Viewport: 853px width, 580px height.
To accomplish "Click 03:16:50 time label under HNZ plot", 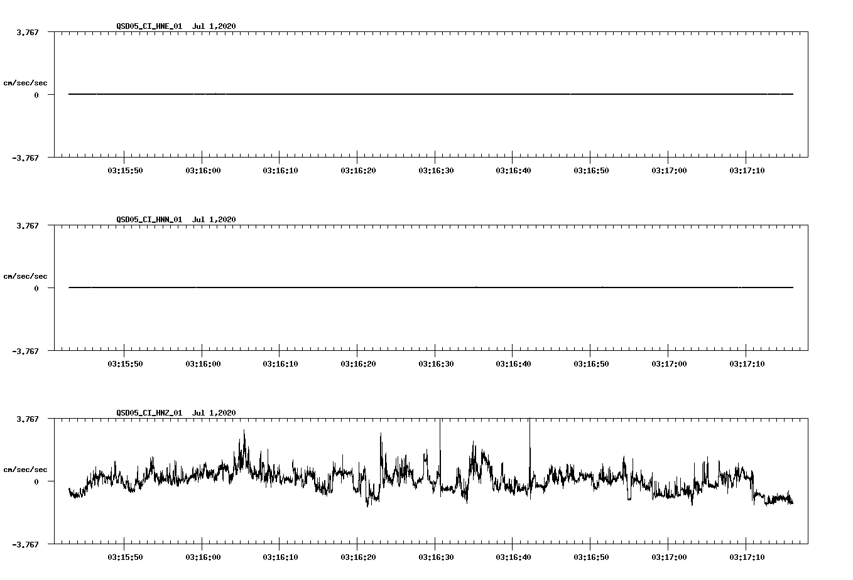I will (590, 557).
